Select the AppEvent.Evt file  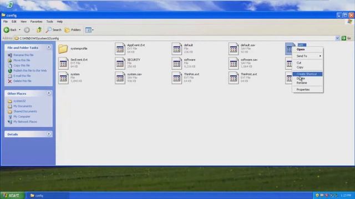(x=130, y=49)
